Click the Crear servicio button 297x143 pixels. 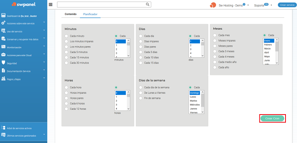click(287, 5)
